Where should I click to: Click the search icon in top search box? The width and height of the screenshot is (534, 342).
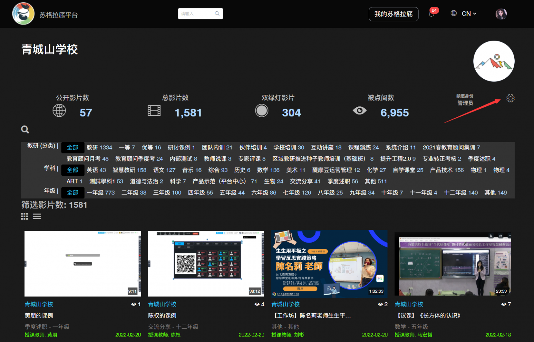[217, 14]
